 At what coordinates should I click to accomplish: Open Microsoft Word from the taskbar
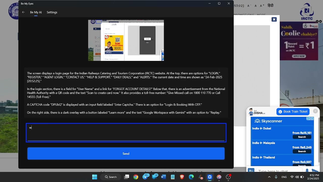[164, 177]
